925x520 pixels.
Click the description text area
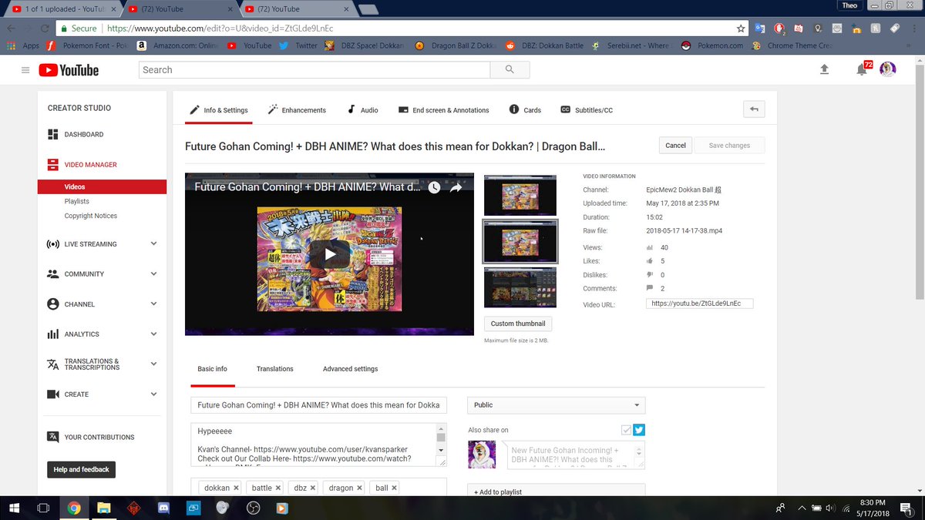coord(319,445)
